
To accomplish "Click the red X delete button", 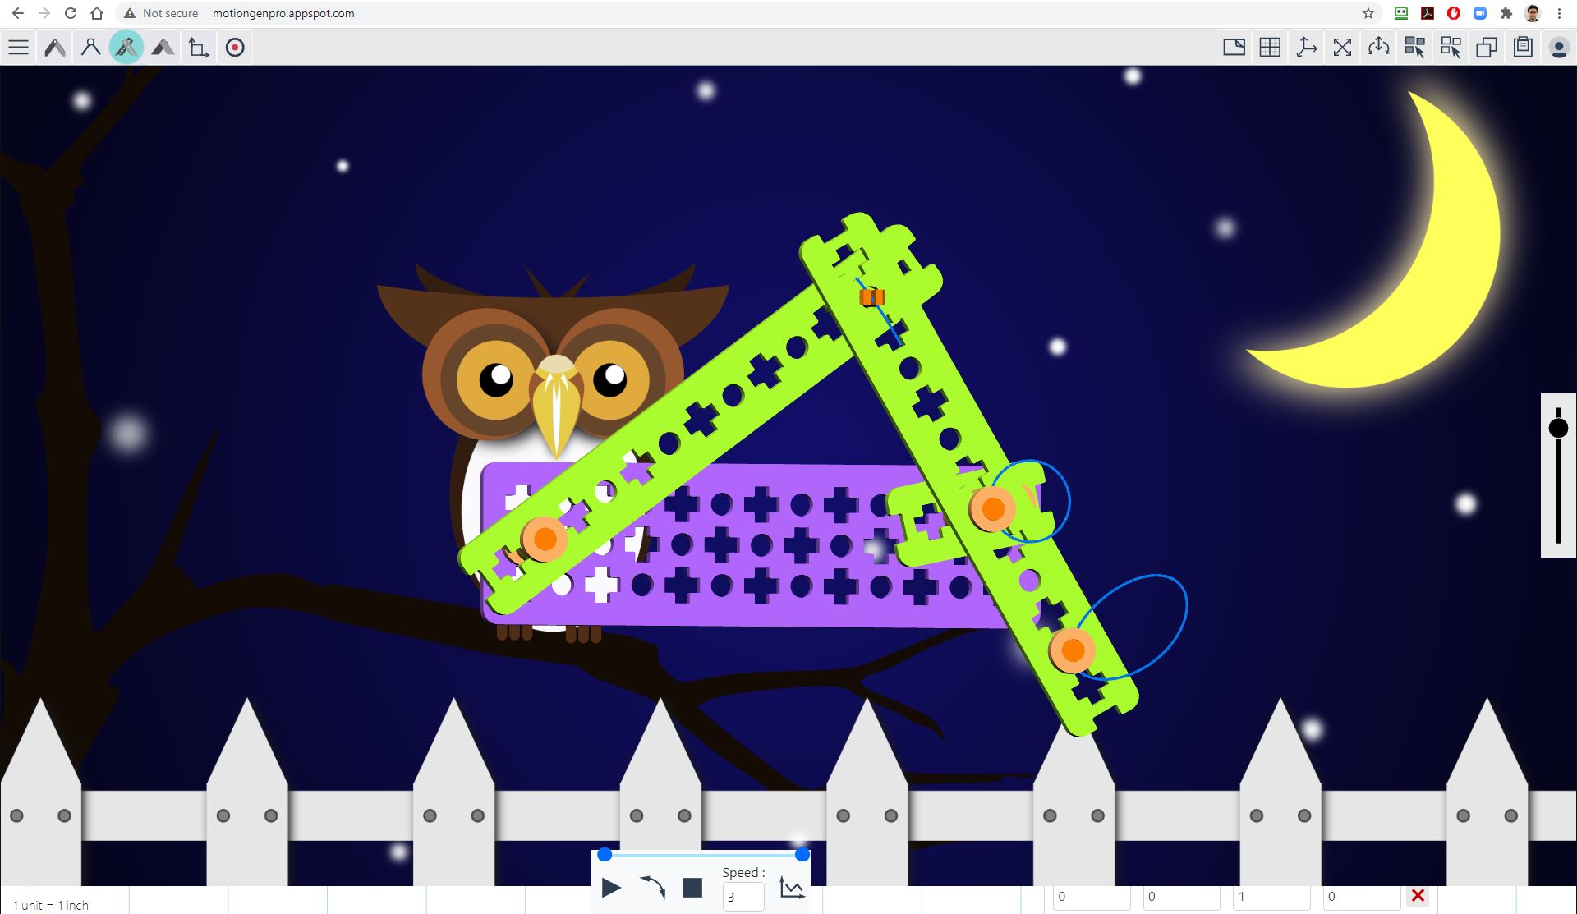I will click(x=1418, y=896).
